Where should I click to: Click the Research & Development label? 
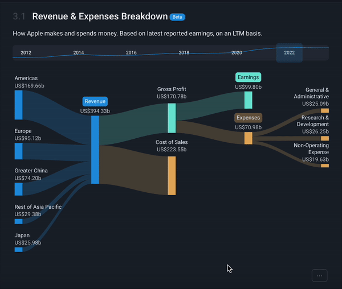[x=313, y=121]
